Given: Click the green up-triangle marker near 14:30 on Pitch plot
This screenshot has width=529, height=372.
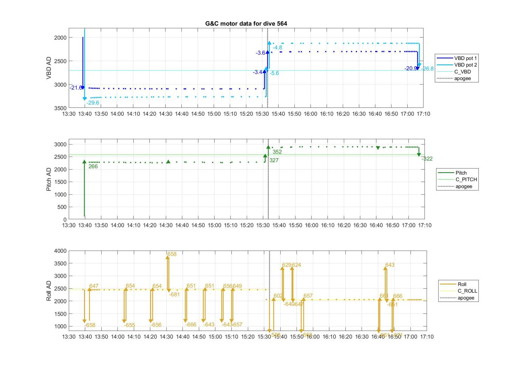Looking at the screenshot, I should coord(168,162).
